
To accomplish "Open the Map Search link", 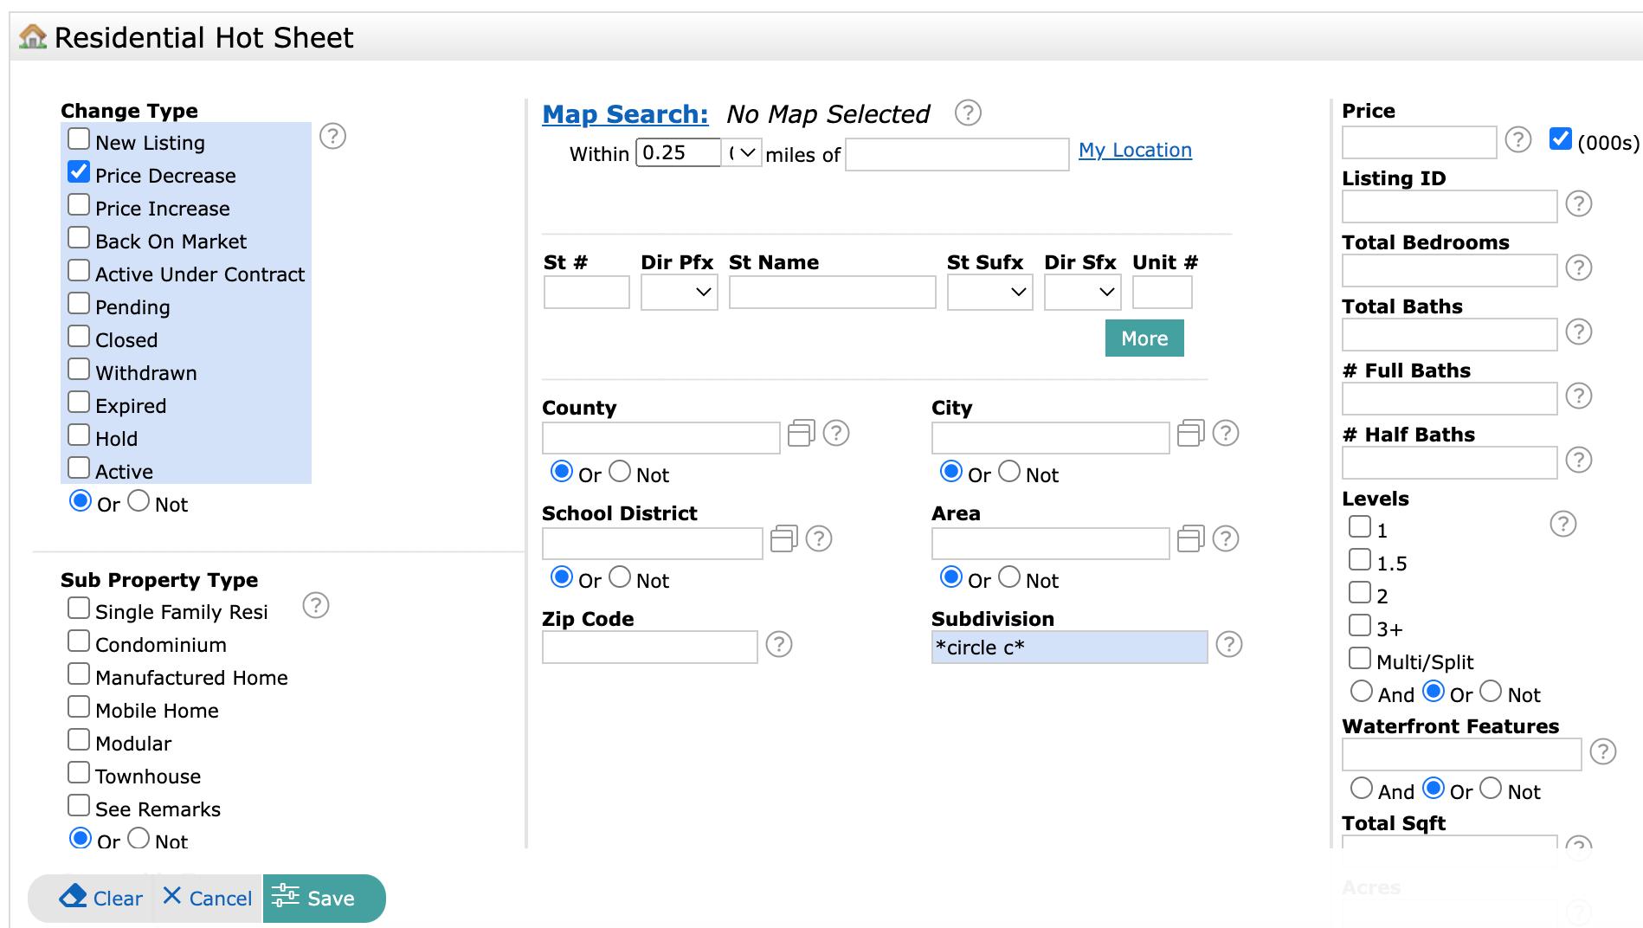I will (625, 114).
